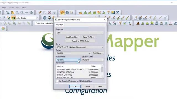Image resolution: width=177 pixels, height=99 pixels.
Task: Click the grid creation digitizer tool
Action: tap(145, 18)
